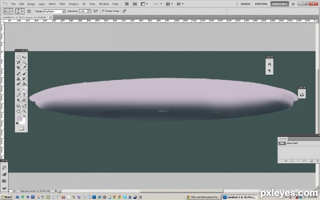Switch to the Painting workspace
The image size is (320, 200).
261,4
